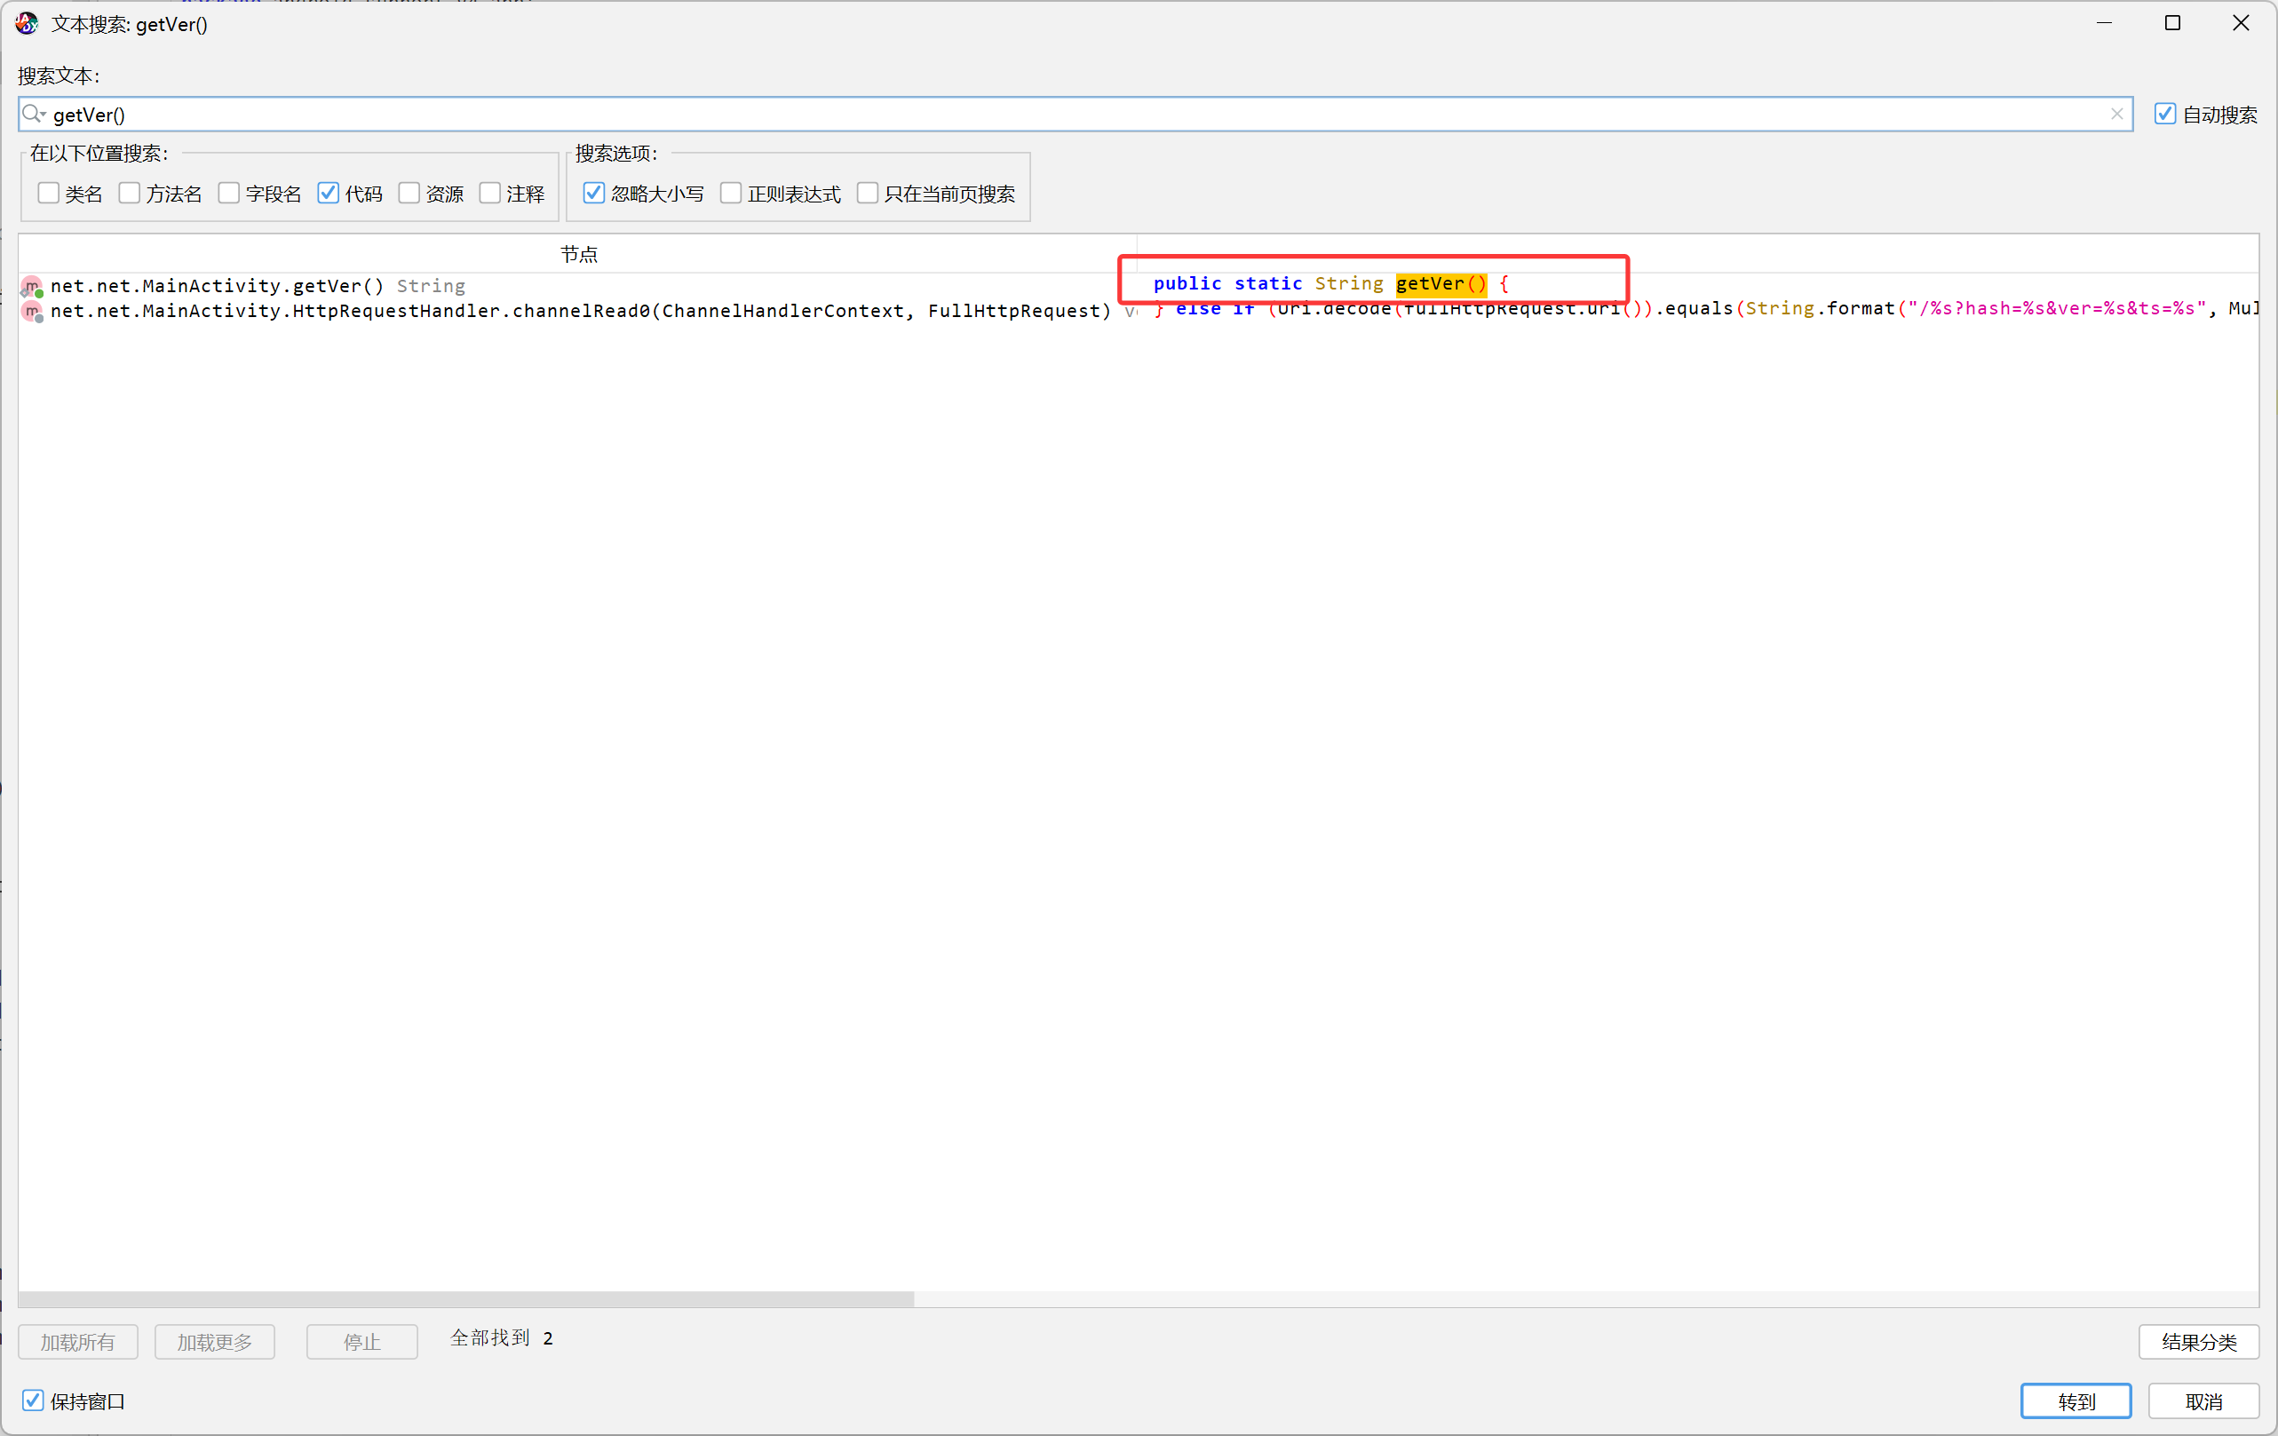This screenshot has height=1436, width=2278.
Task: Click the 转到 button
Action: tap(2076, 1401)
